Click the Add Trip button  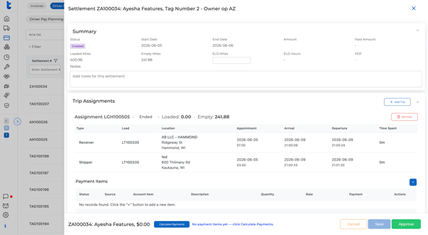pos(397,102)
